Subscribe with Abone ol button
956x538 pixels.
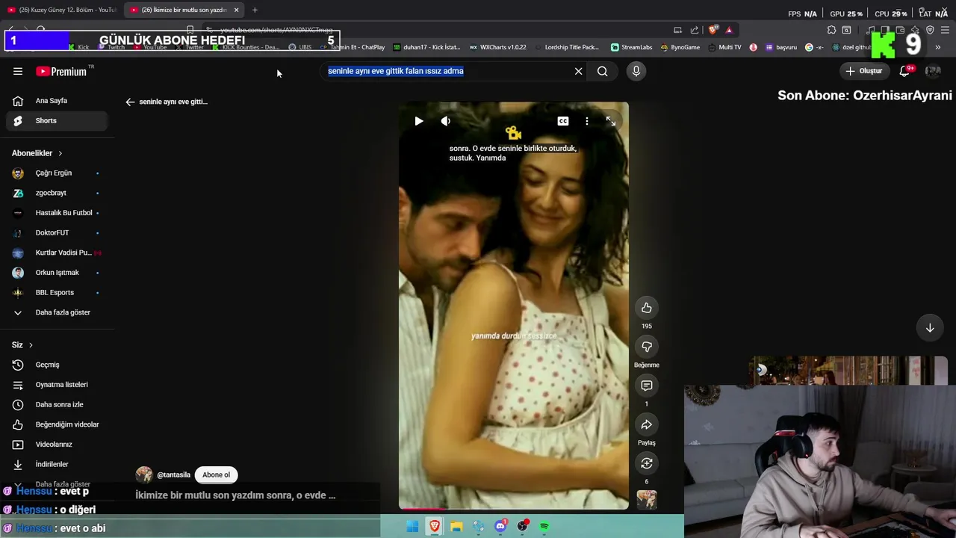point(217,474)
